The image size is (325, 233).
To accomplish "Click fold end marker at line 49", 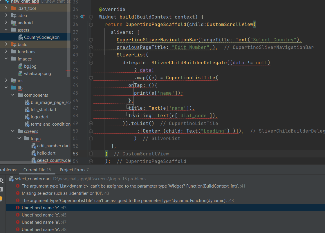I will click(91, 123).
